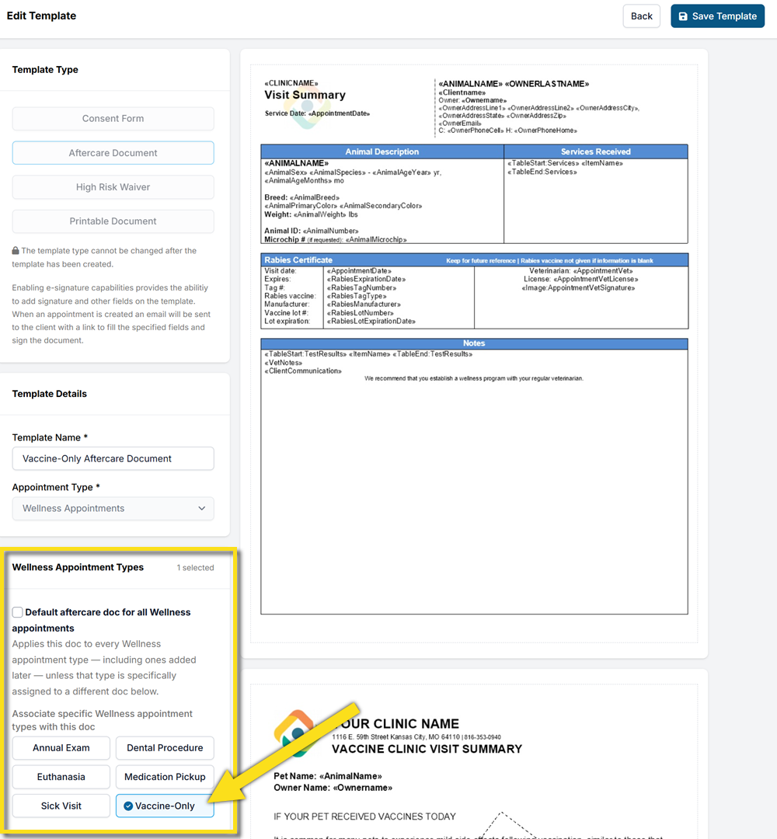Select the Euthanasia appointment type
This screenshot has height=839, width=777.
click(61, 777)
